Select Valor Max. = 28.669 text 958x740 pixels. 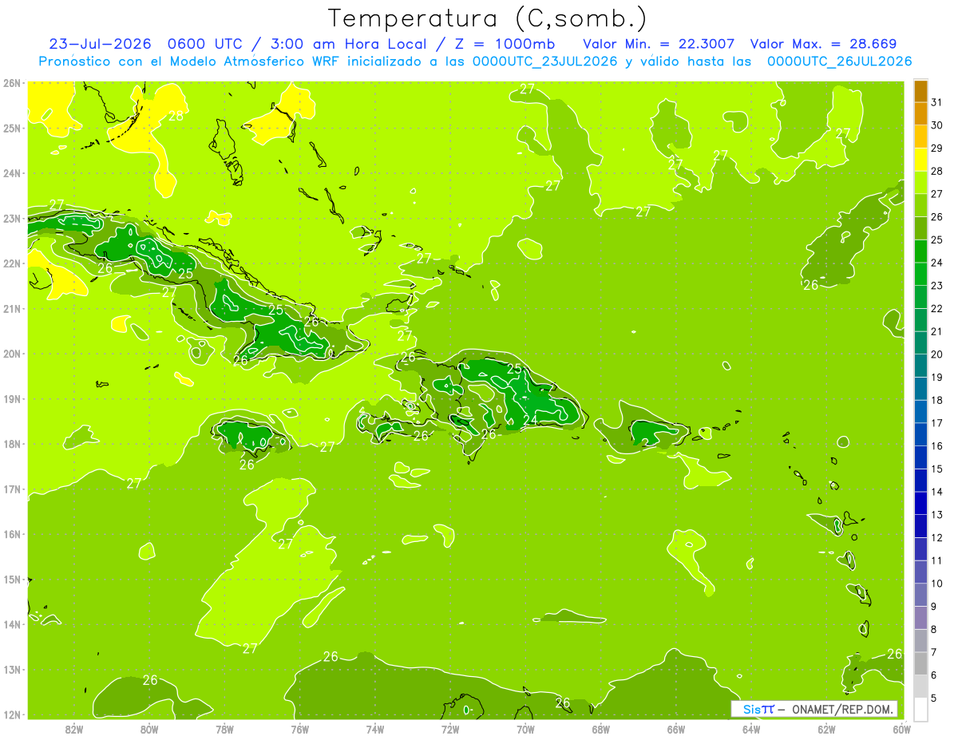[823, 44]
